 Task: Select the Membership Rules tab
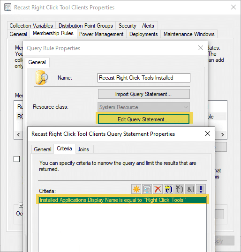click(53, 33)
